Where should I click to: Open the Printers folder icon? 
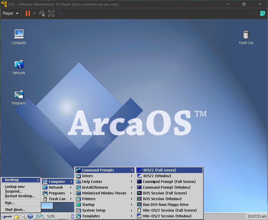tap(78, 199)
